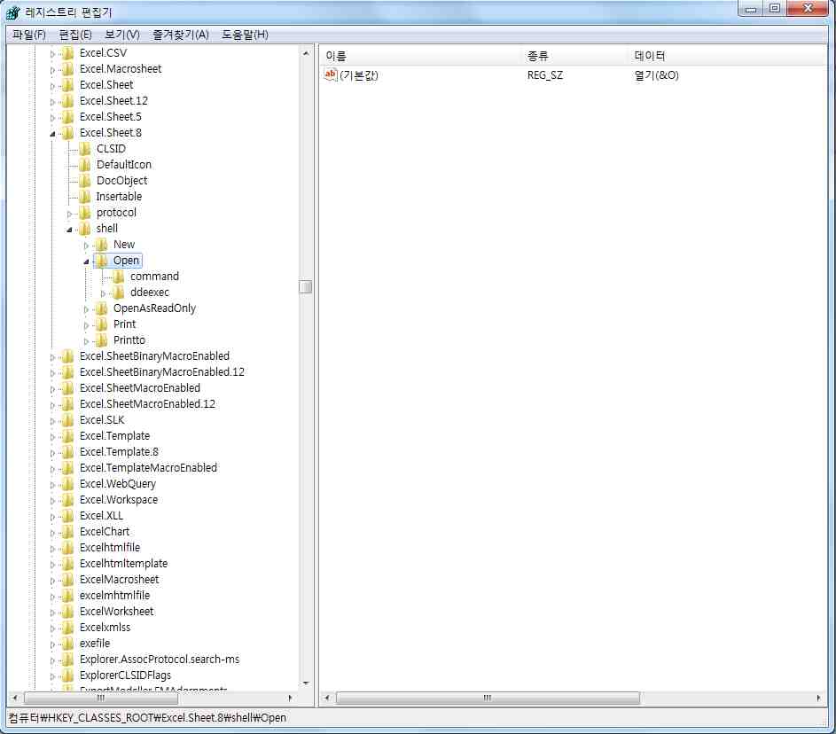Viewport: 836px width, 734px height.
Task: Expand the Excel.Template key
Action: pos(52,437)
